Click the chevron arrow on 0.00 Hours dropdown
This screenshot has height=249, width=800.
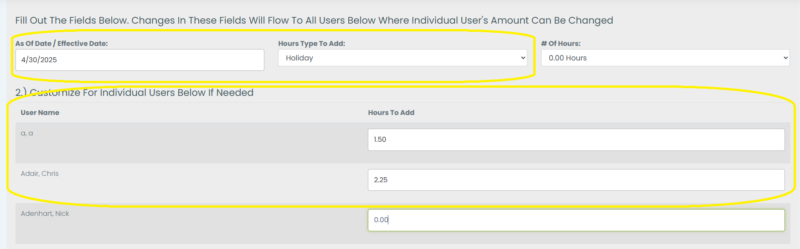coord(785,58)
